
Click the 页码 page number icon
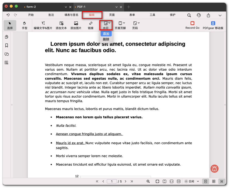click(x=135, y=23)
